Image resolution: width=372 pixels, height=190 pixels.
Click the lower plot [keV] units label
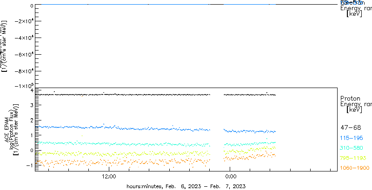pos(354,110)
